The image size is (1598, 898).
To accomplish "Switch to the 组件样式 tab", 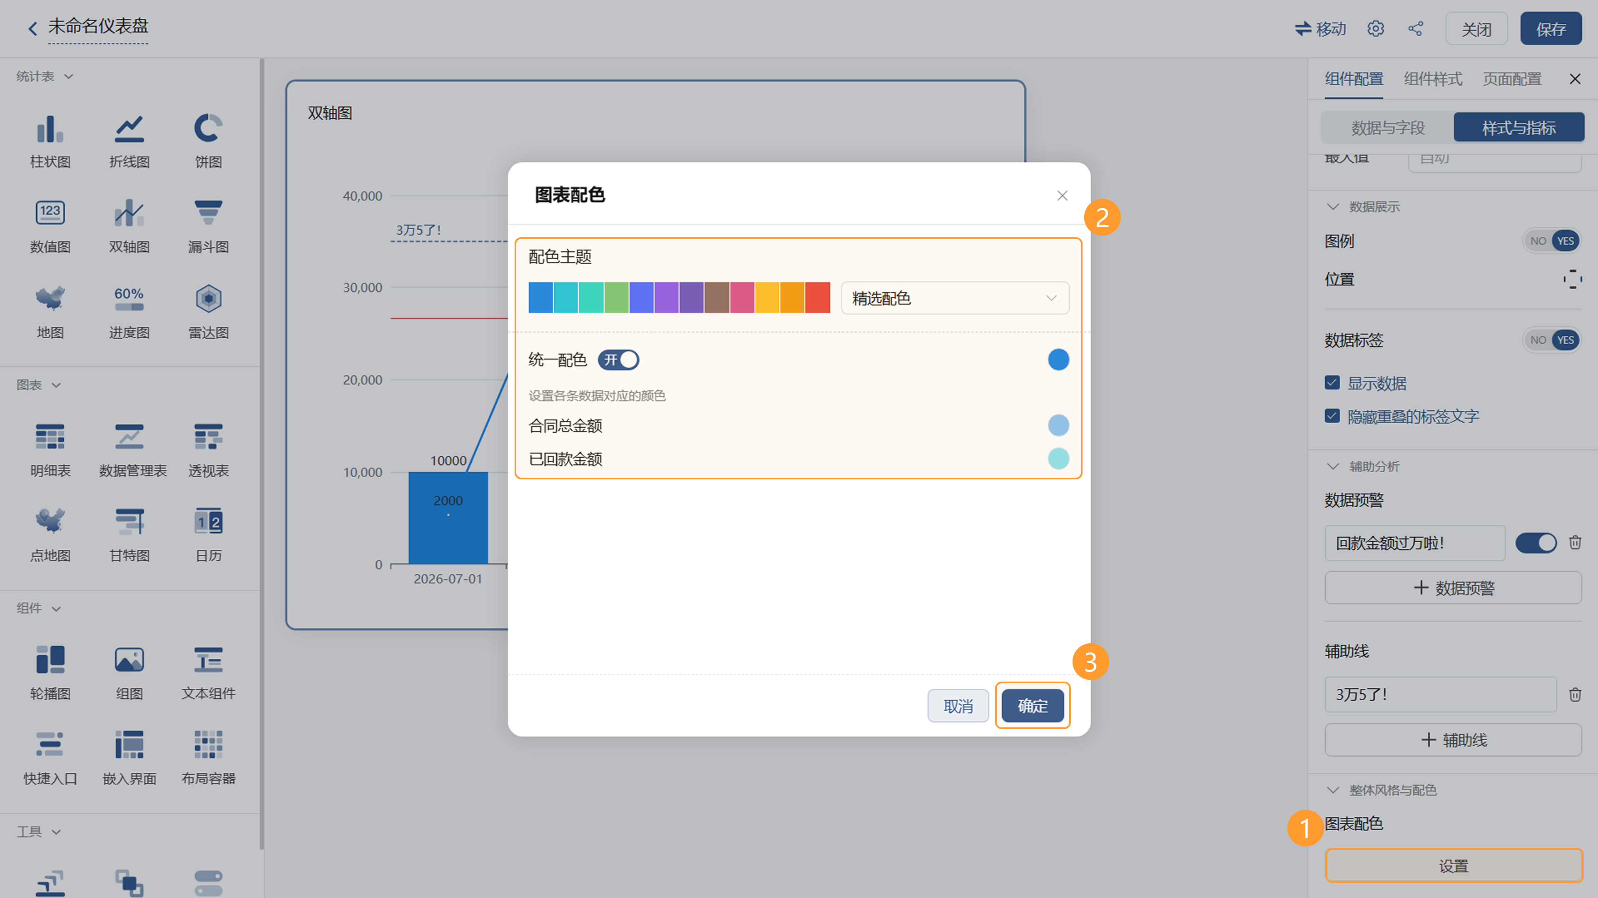I will coord(1433,79).
